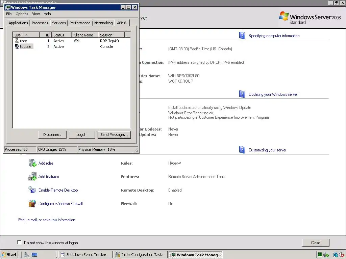Open the Configure Windows Firewall link
The height and width of the screenshot is (259, 346).
tap(61, 203)
